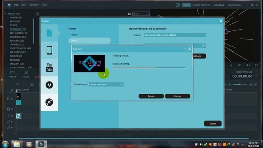
Task: Select HORROR (7) media category
Action: point(16,56)
